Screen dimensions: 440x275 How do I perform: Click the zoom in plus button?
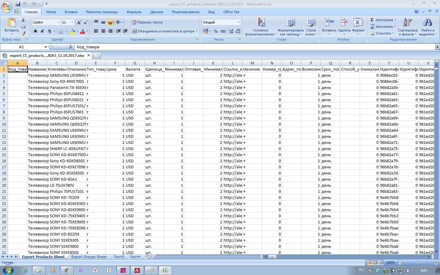click(436, 262)
